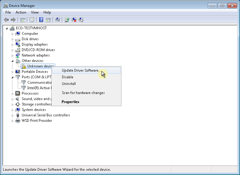Click the Uninstall device toolbar icon with red X
This screenshot has height=175, width=240.
74,20
